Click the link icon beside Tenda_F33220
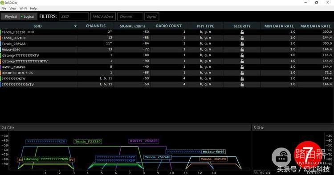 coord(31,32)
